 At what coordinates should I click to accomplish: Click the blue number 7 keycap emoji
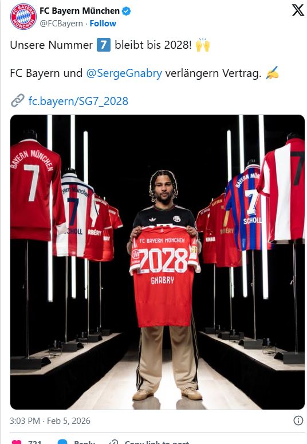click(104, 45)
